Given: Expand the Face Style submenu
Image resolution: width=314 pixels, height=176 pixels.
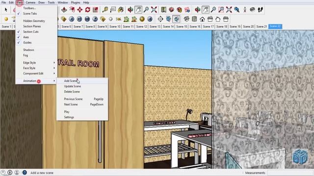Looking at the screenshot, I should click(x=36, y=68).
